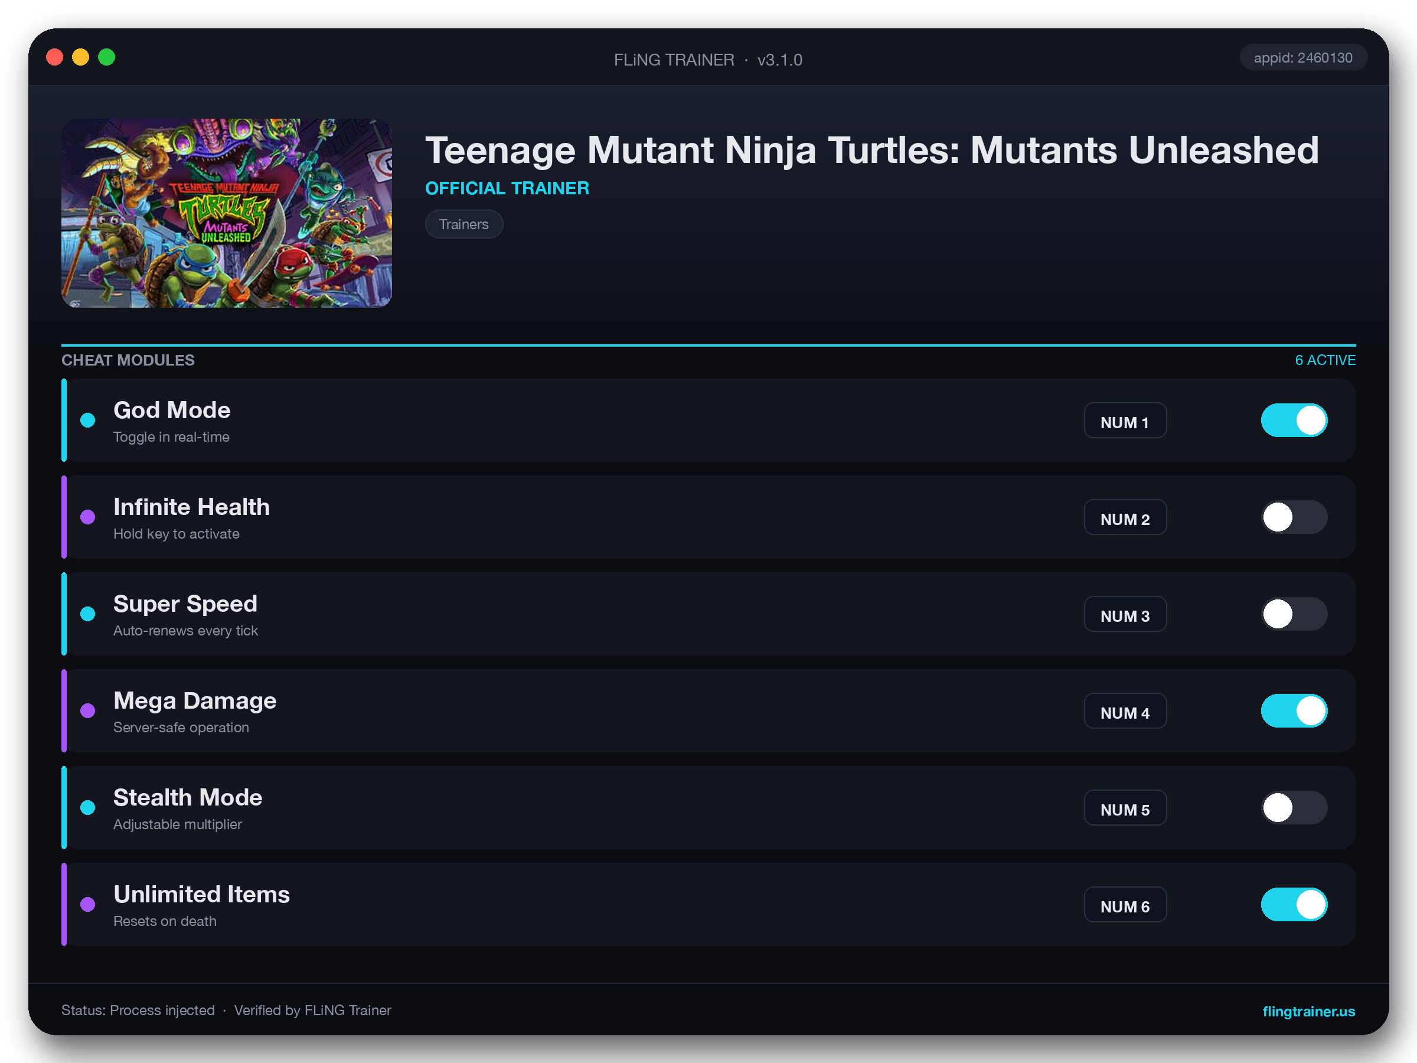This screenshot has height=1063, width=1417.
Task: Click the cyan dot beside Super Speed
Action: [x=88, y=614]
